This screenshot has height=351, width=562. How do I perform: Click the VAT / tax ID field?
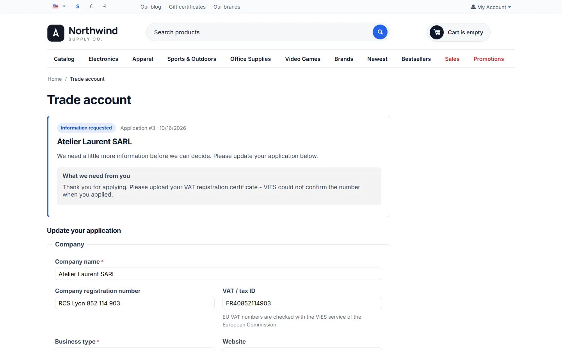click(302, 303)
